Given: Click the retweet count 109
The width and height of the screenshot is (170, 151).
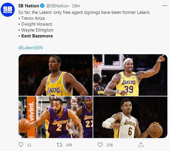Looking at the screenshot, I should pyautogui.click(x=69, y=145).
